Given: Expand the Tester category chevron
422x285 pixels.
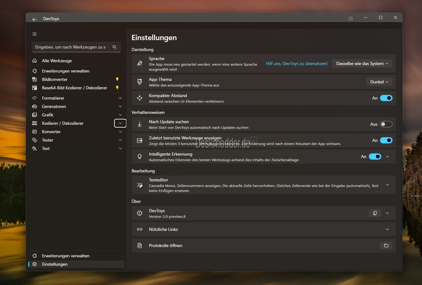Looking at the screenshot, I should click(120, 140).
